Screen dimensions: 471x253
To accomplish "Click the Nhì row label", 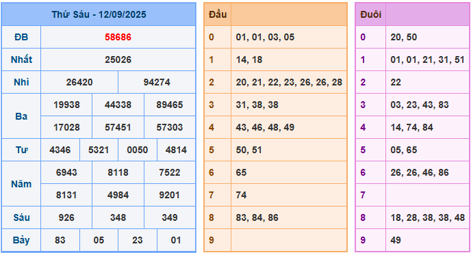I will click(21, 82).
